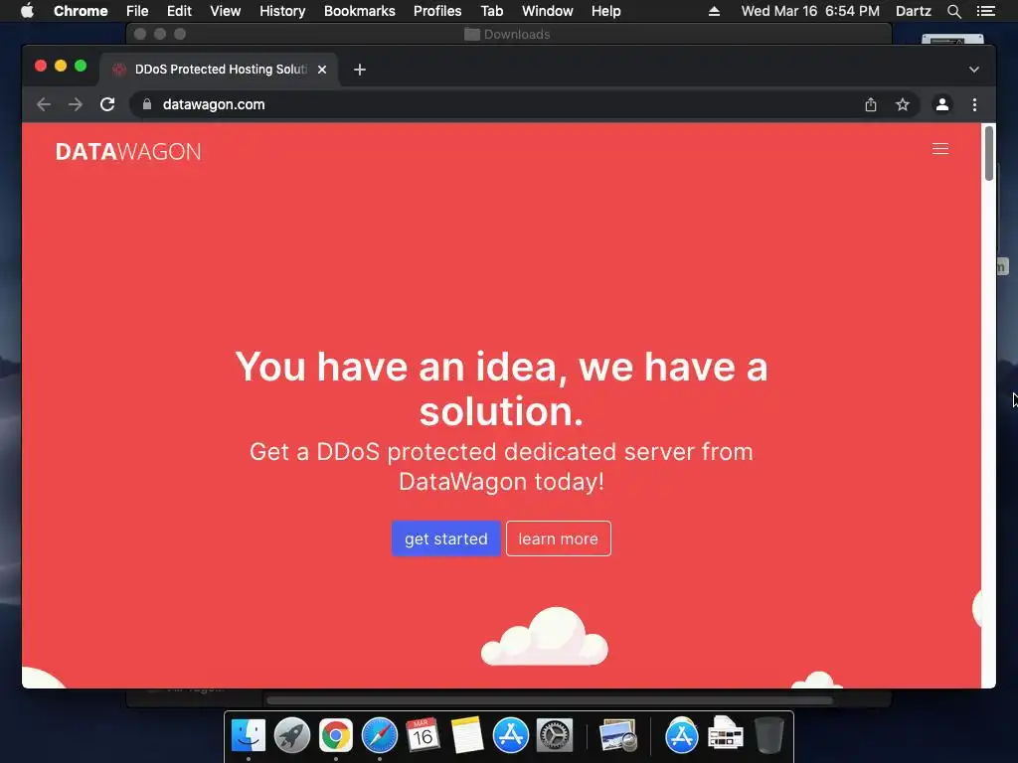The width and height of the screenshot is (1018, 763).
Task: Open the Applications folder stack in Dock
Action: pos(681,736)
